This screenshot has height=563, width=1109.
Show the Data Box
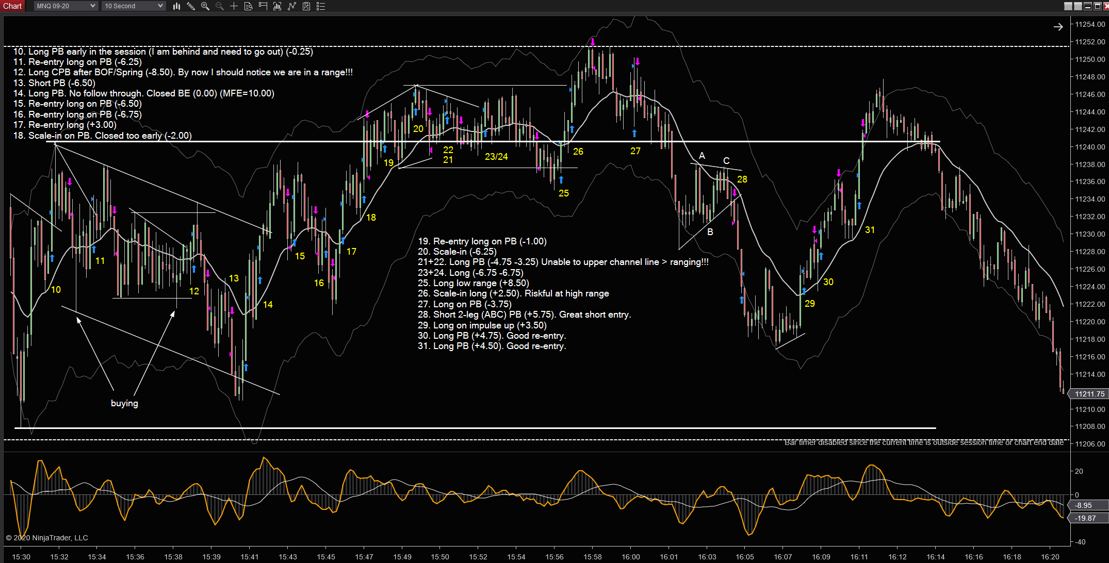click(x=248, y=6)
